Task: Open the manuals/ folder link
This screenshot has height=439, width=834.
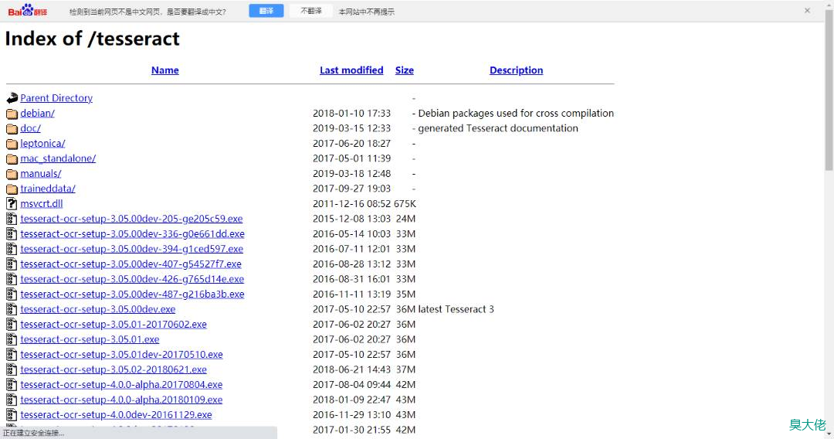Action: point(41,173)
